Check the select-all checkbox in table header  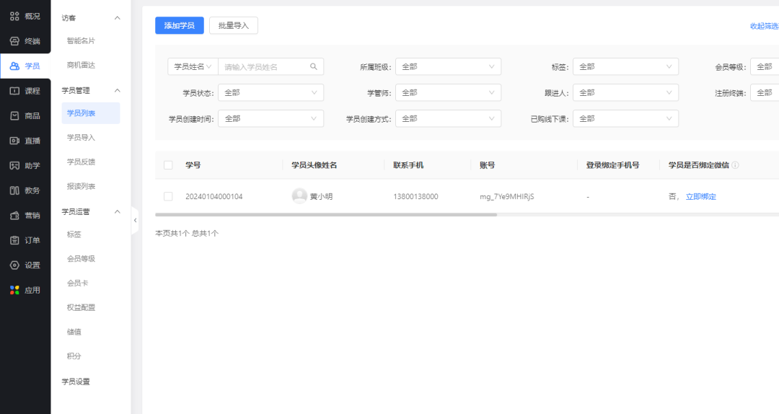[x=168, y=165]
